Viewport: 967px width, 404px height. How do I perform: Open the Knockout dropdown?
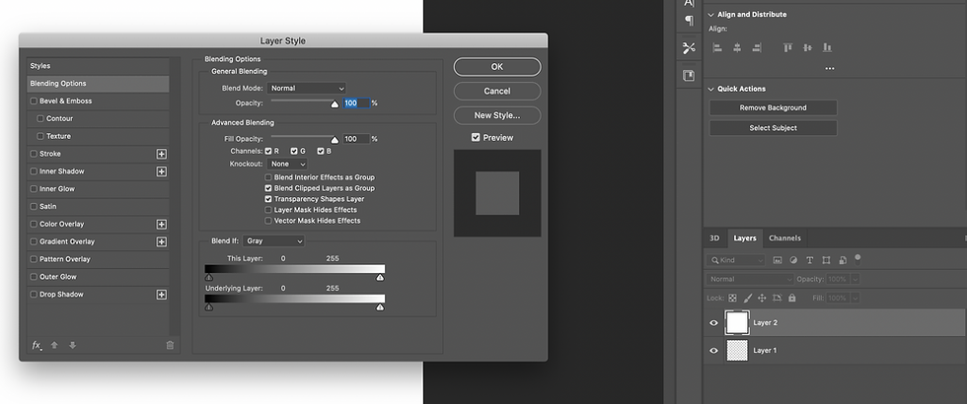(x=287, y=164)
